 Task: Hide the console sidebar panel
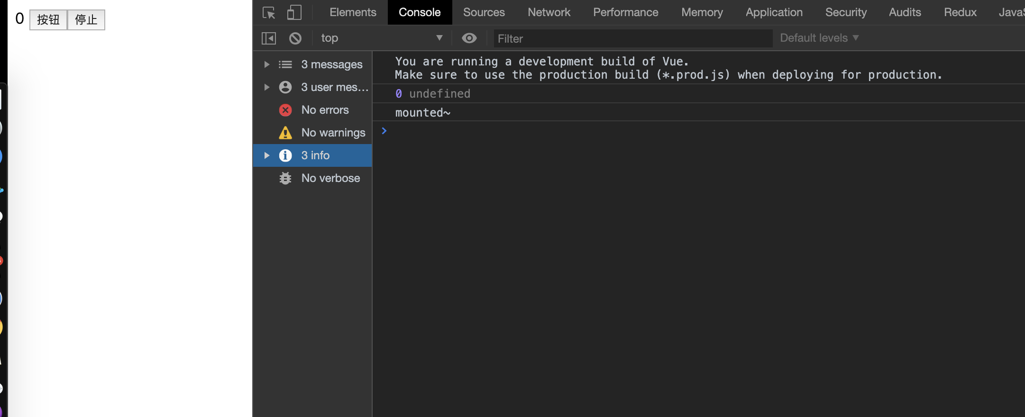(x=269, y=38)
